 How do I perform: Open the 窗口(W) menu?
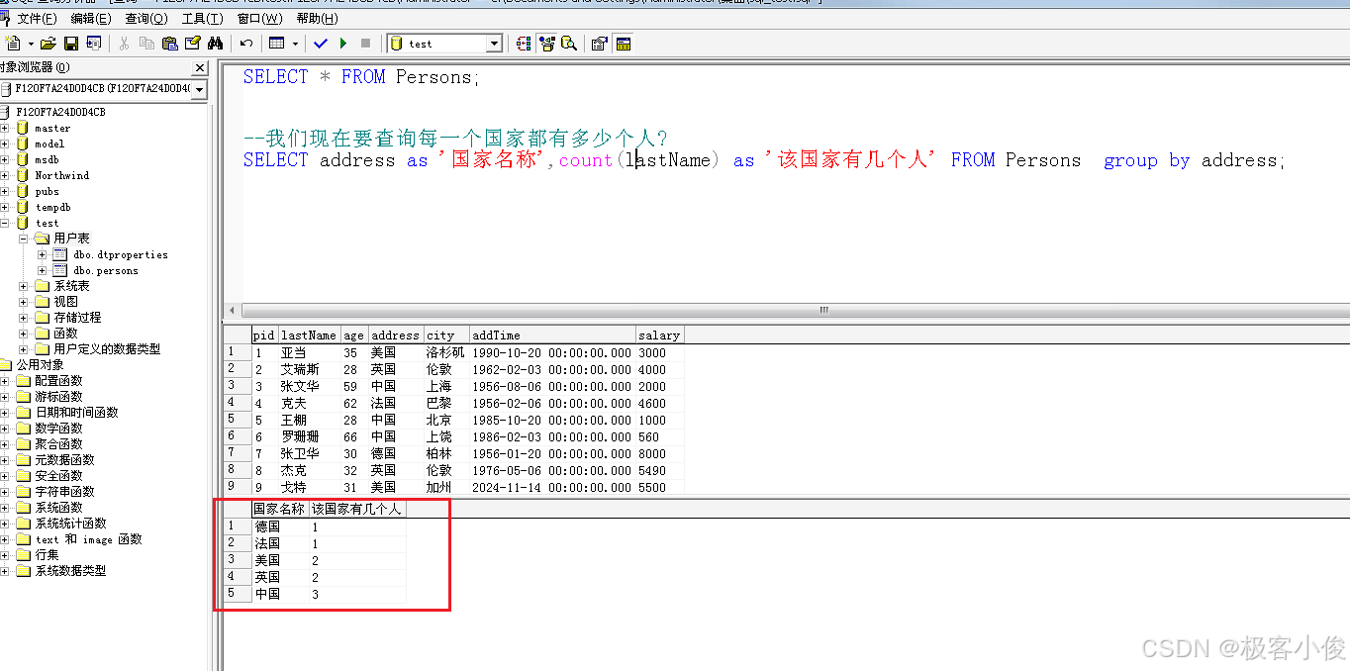pyautogui.click(x=259, y=19)
